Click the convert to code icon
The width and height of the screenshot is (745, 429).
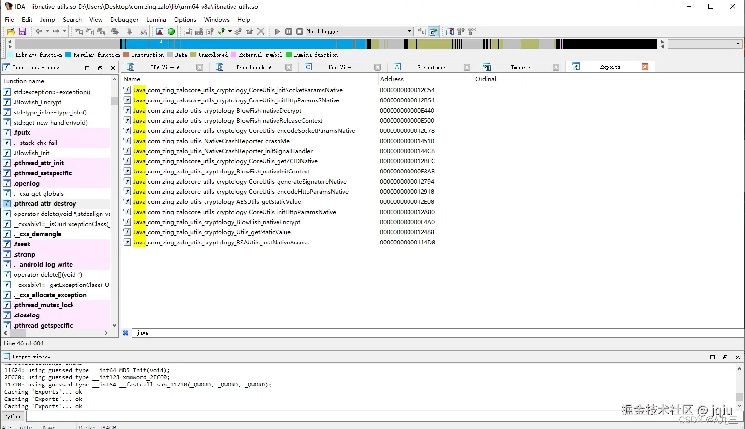click(x=188, y=31)
